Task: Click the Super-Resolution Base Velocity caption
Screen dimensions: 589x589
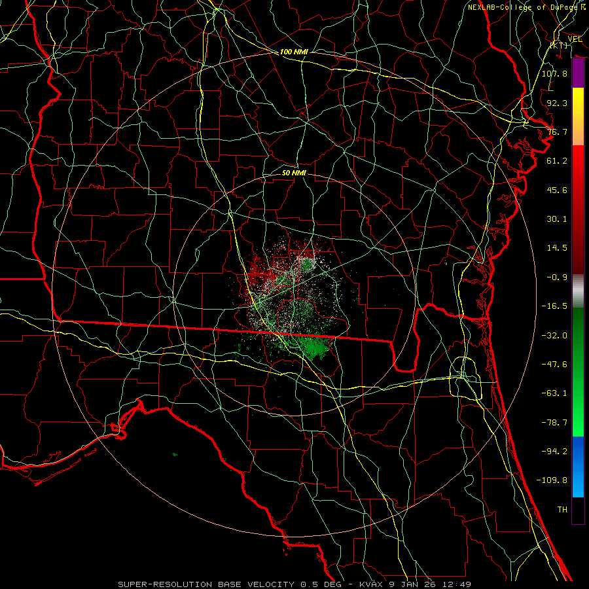Action: click(x=294, y=584)
